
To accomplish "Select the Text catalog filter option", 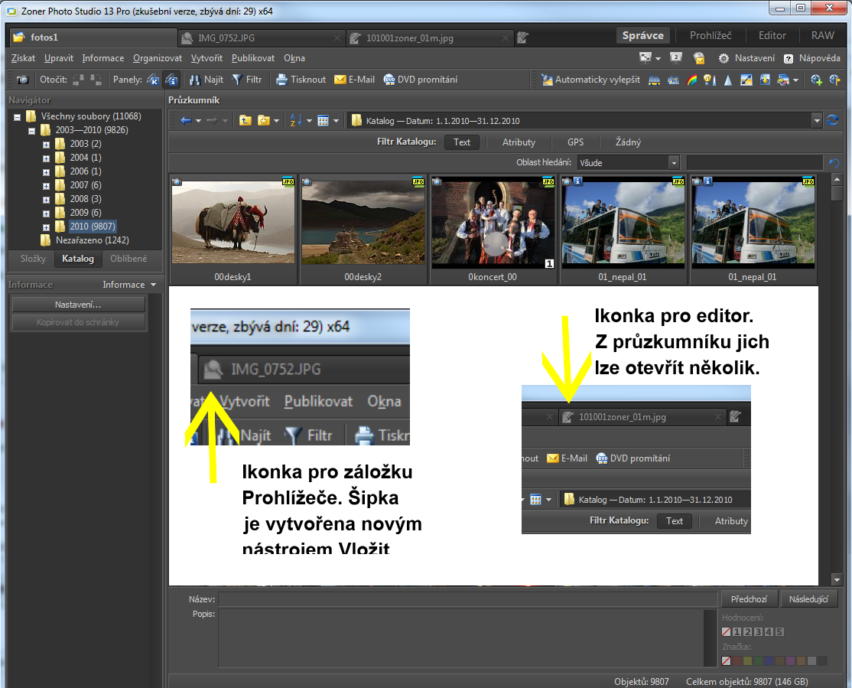I will (462, 142).
